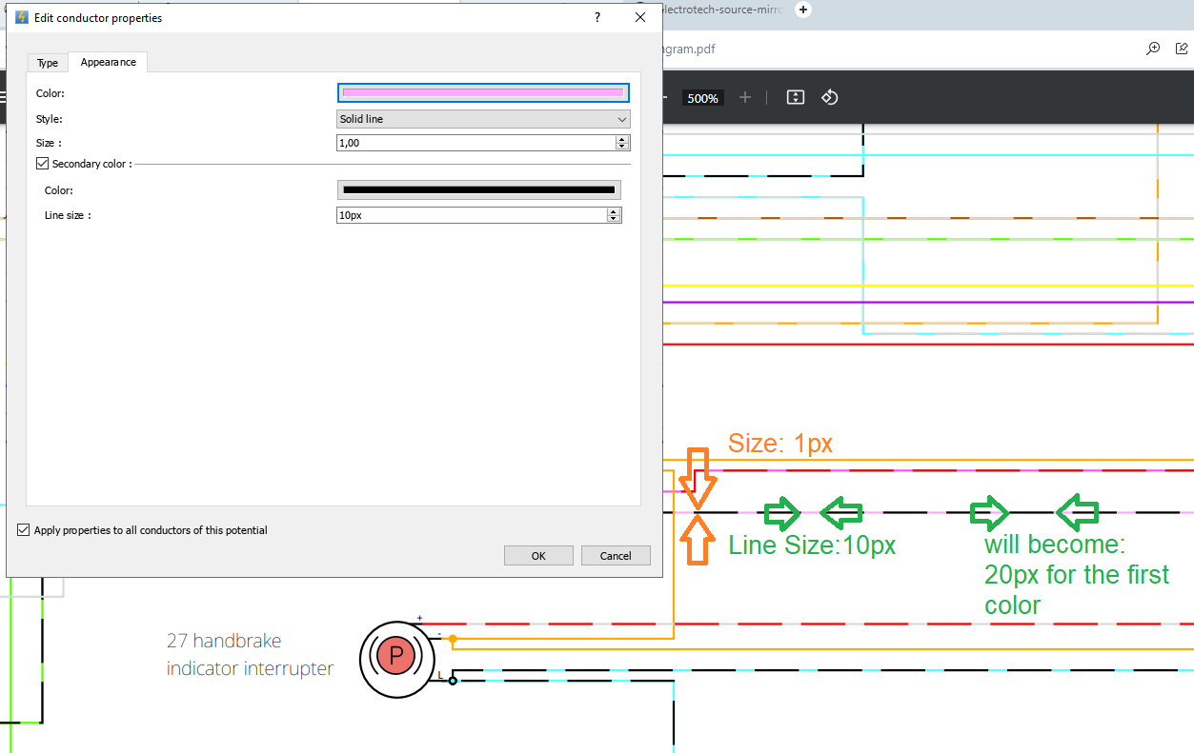Switch to the Type tab

(x=48, y=63)
